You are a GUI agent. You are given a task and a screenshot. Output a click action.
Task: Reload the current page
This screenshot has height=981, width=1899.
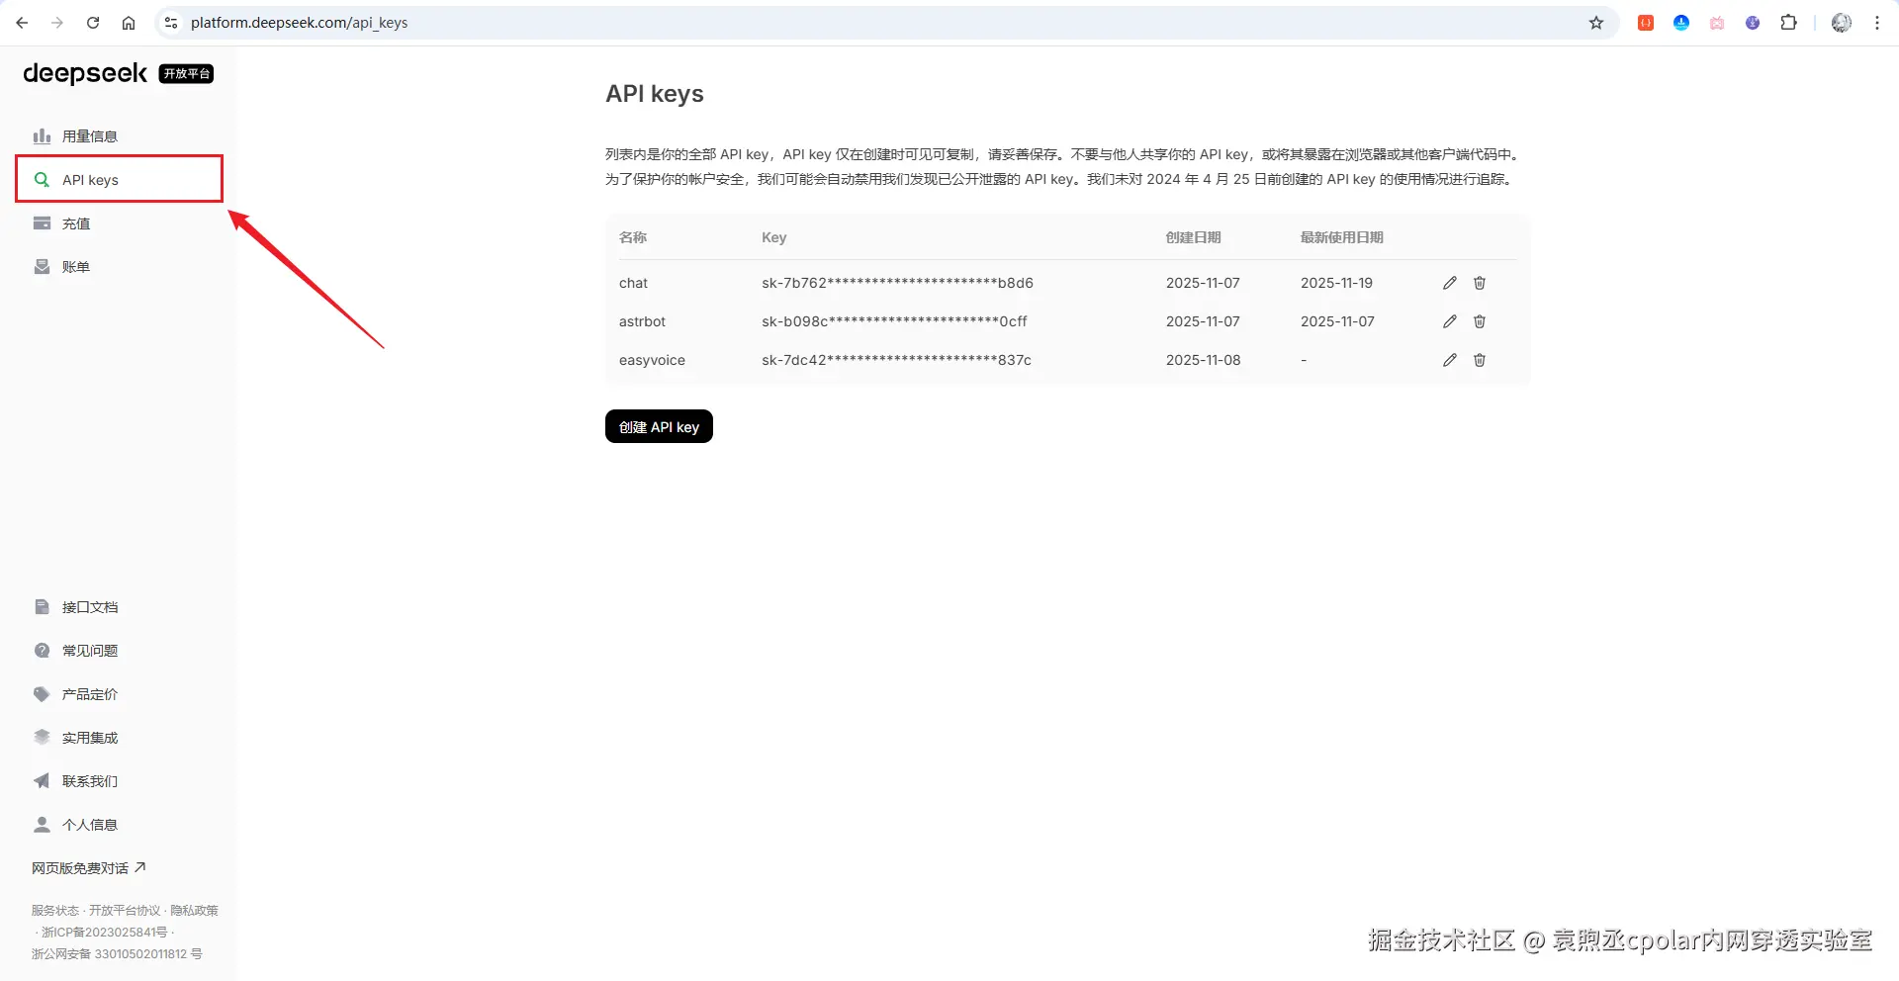pos(93,23)
